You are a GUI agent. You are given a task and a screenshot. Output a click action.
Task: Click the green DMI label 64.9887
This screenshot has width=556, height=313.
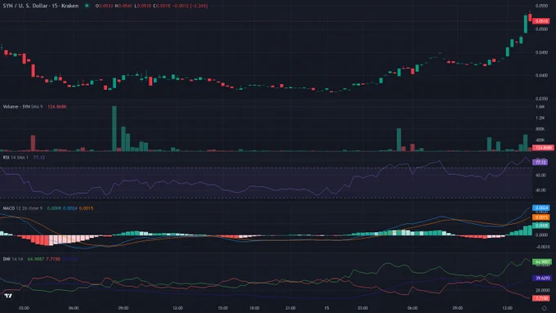[x=542, y=262]
